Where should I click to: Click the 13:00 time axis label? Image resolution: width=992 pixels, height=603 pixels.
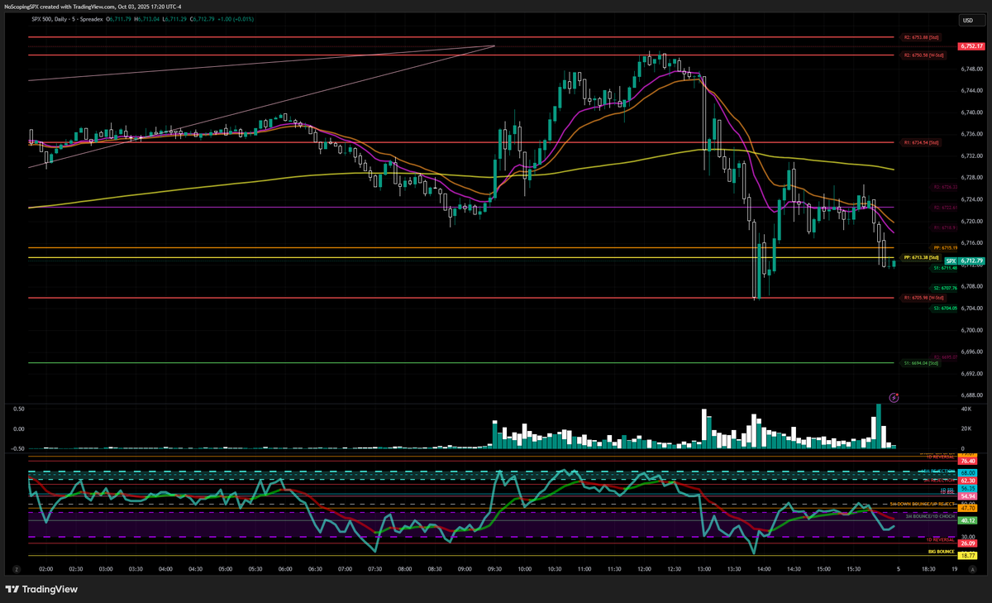click(x=704, y=569)
